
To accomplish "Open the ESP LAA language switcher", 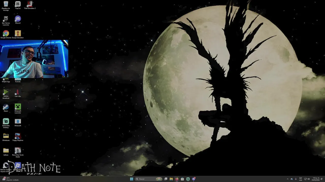I will tap(301, 179).
